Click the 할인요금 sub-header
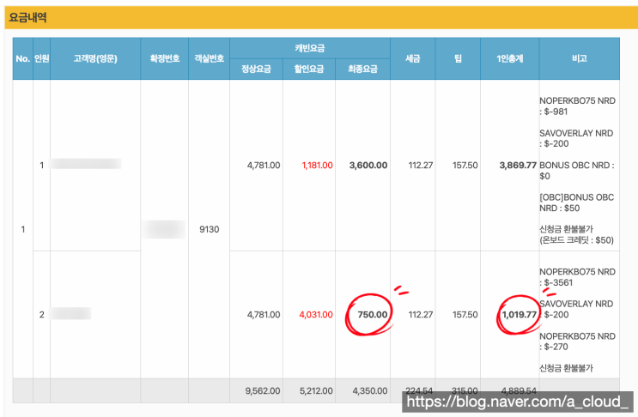 (x=309, y=69)
